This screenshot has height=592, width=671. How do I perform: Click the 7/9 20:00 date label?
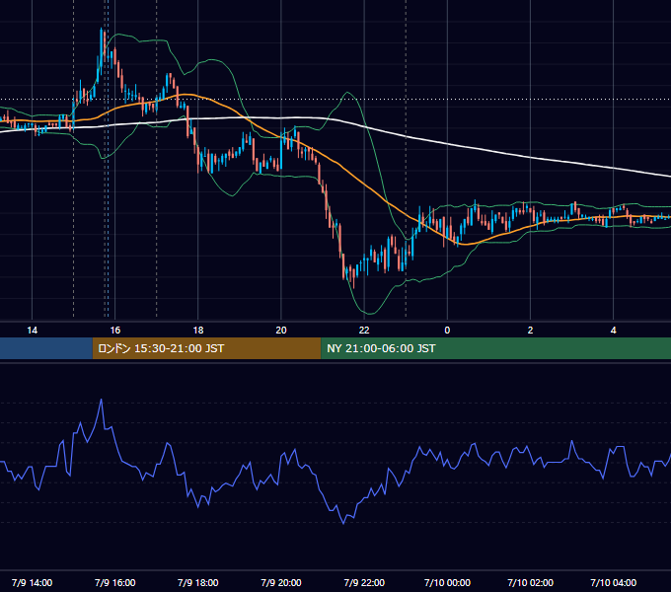click(x=281, y=582)
